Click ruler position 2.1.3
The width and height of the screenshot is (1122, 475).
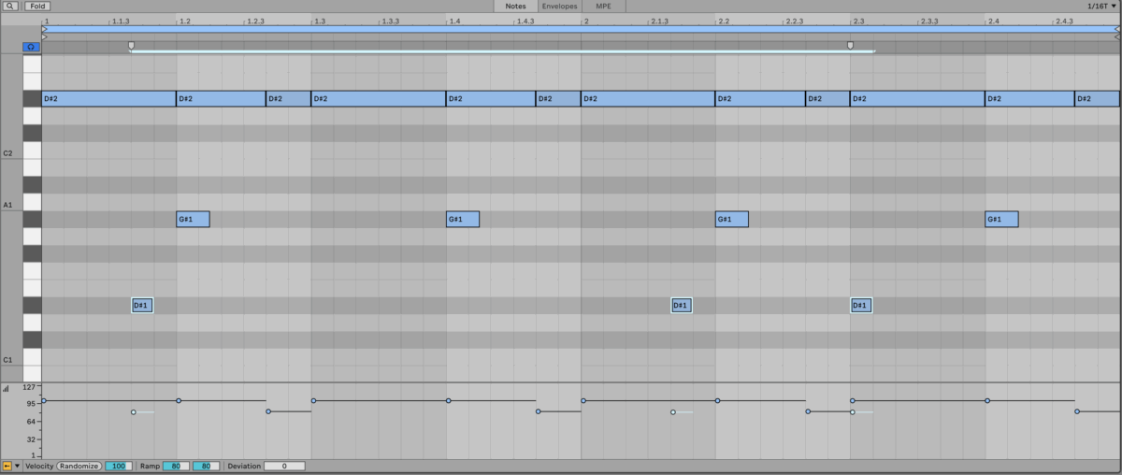pyautogui.click(x=659, y=21)
